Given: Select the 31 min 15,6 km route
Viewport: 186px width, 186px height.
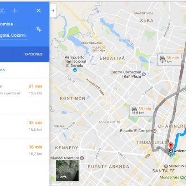Looking at the screenshot, I should (x=25, y=96).
